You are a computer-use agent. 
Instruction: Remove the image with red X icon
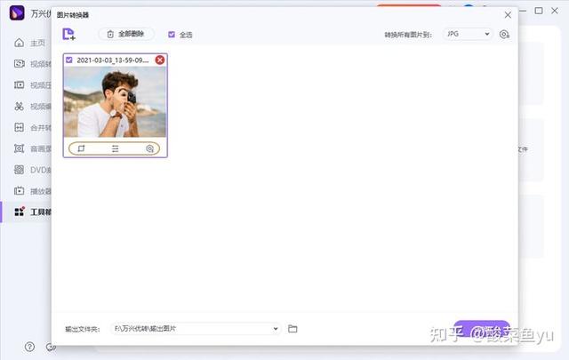pyautogui.click(x=160, y=60)
